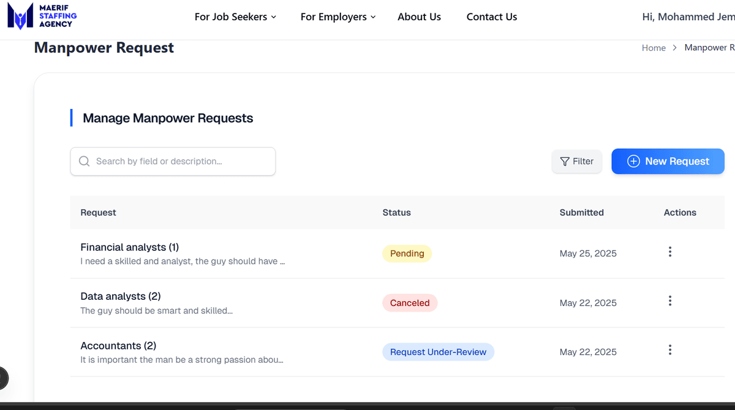Go to the About Us page
Screen dimensions: 735x410
419,17
